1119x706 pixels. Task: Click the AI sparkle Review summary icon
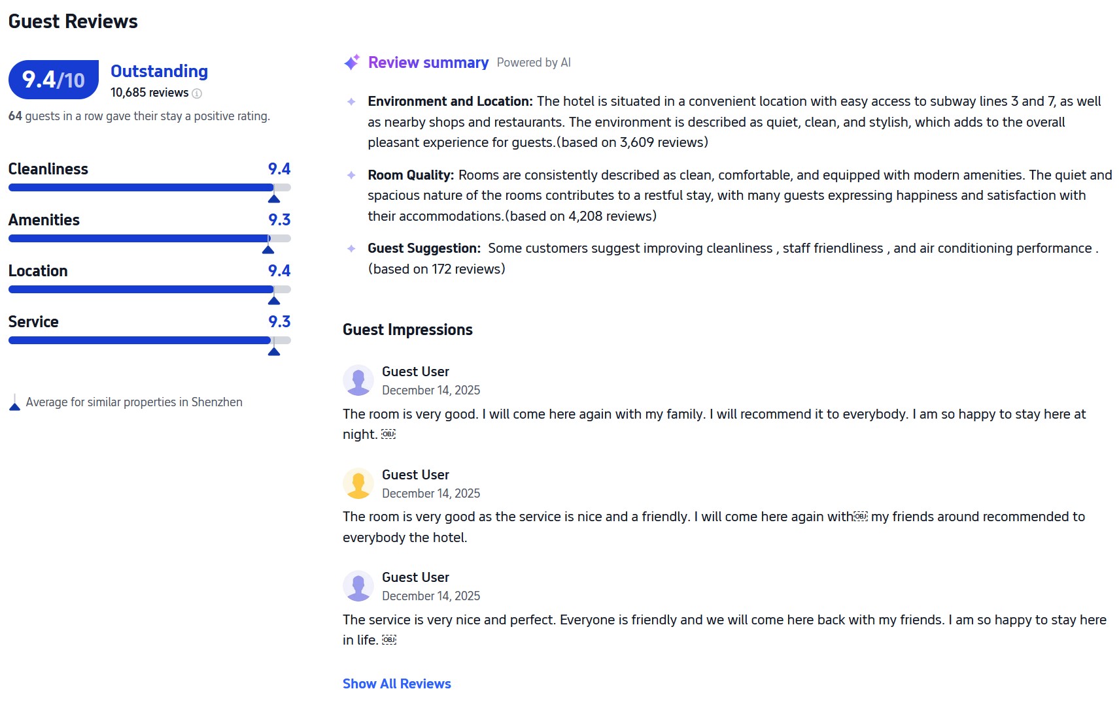click(352, 62)
